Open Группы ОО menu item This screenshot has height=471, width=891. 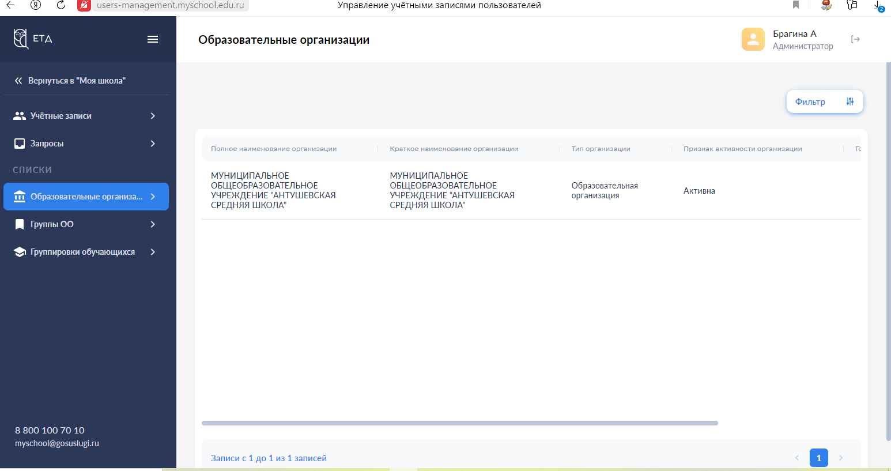pyautogui.click(x=86, y=224)
